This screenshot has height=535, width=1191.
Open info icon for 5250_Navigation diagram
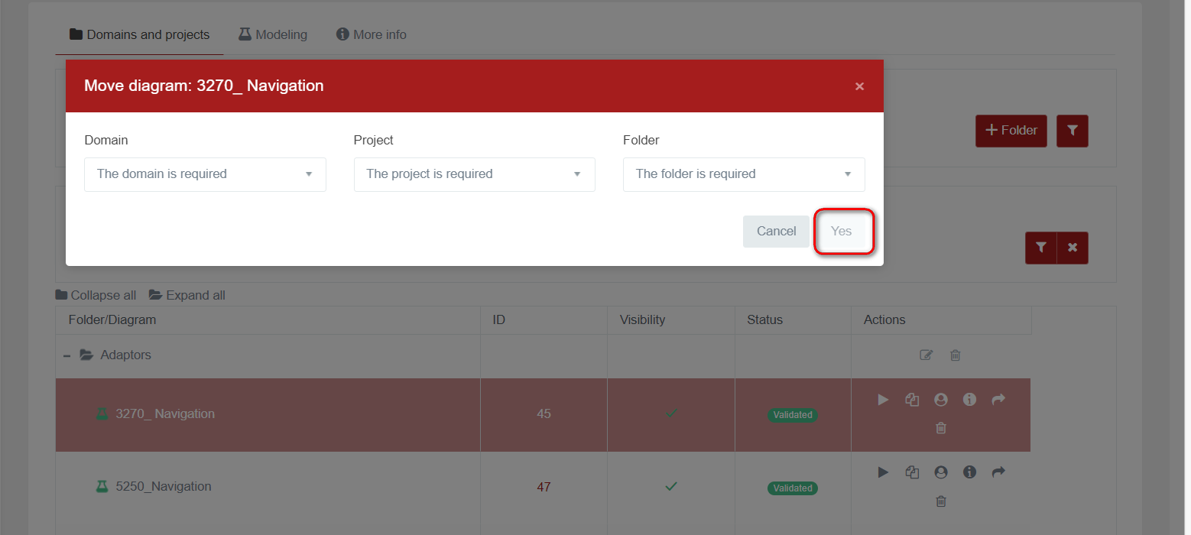pos(969,472)
